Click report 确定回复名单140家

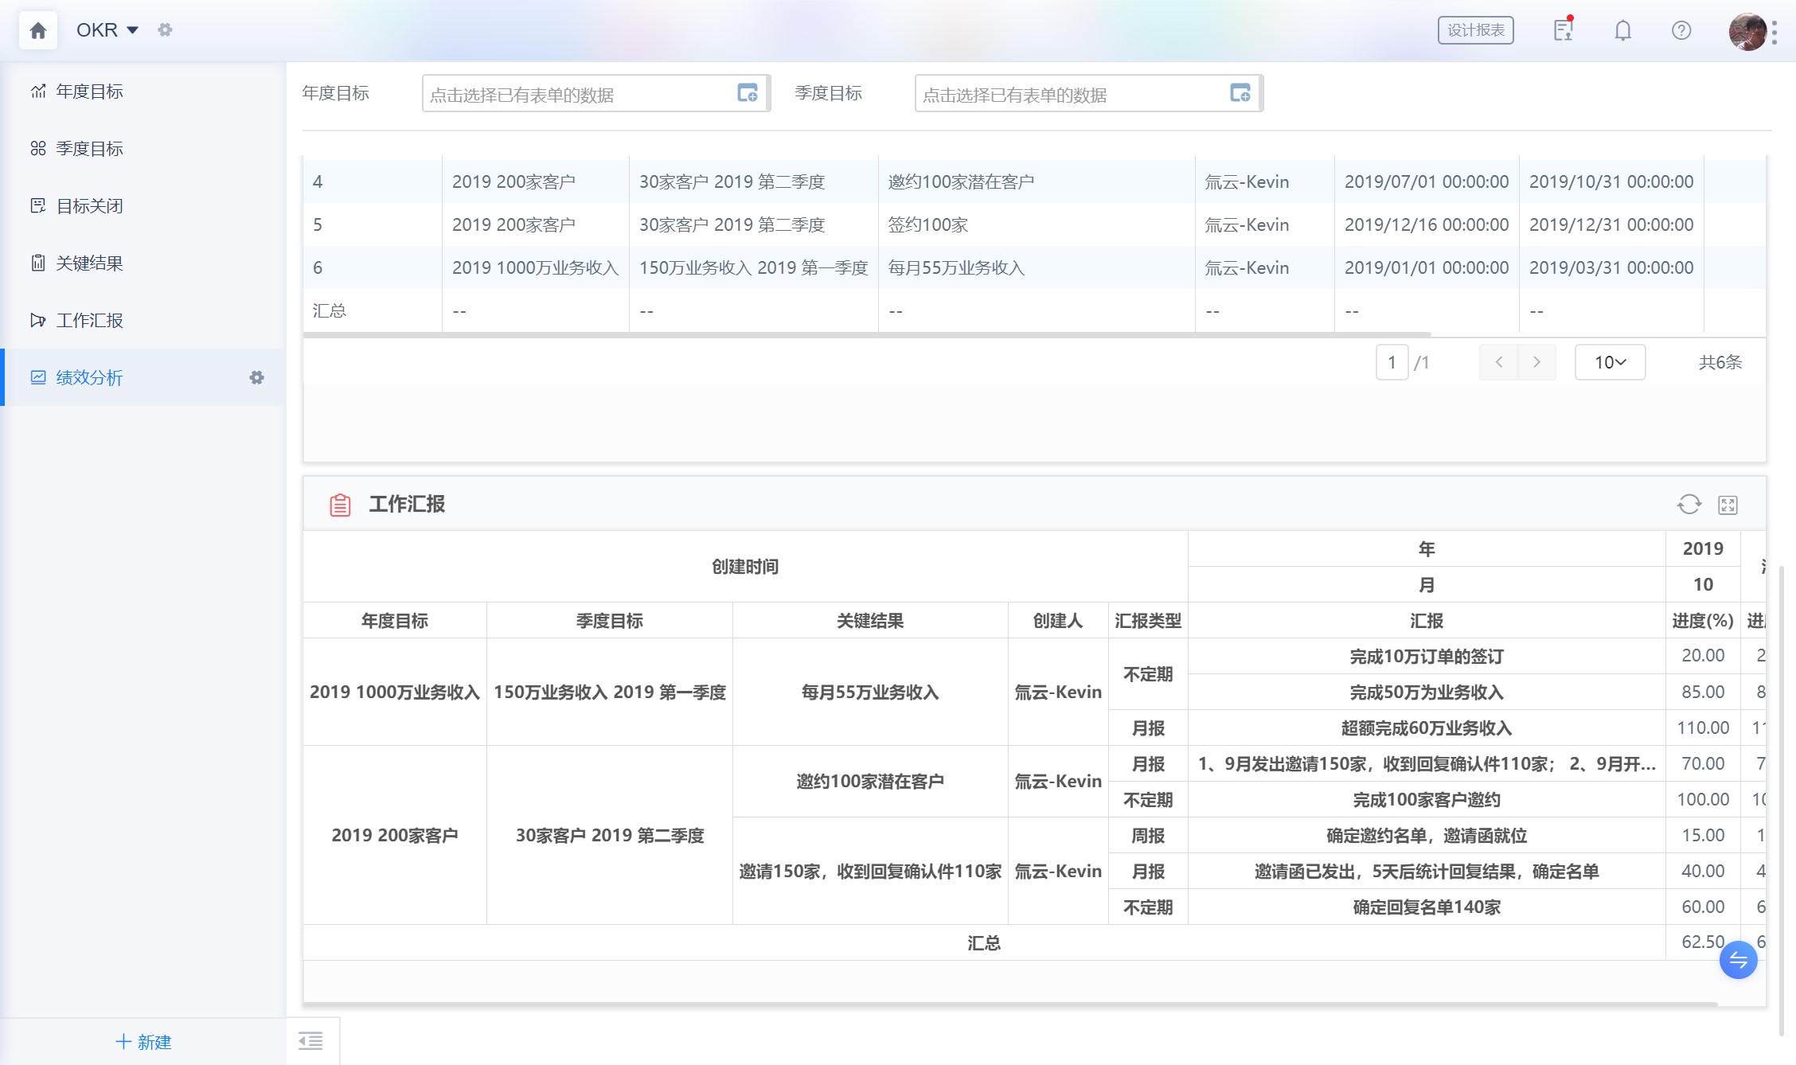1427,907
